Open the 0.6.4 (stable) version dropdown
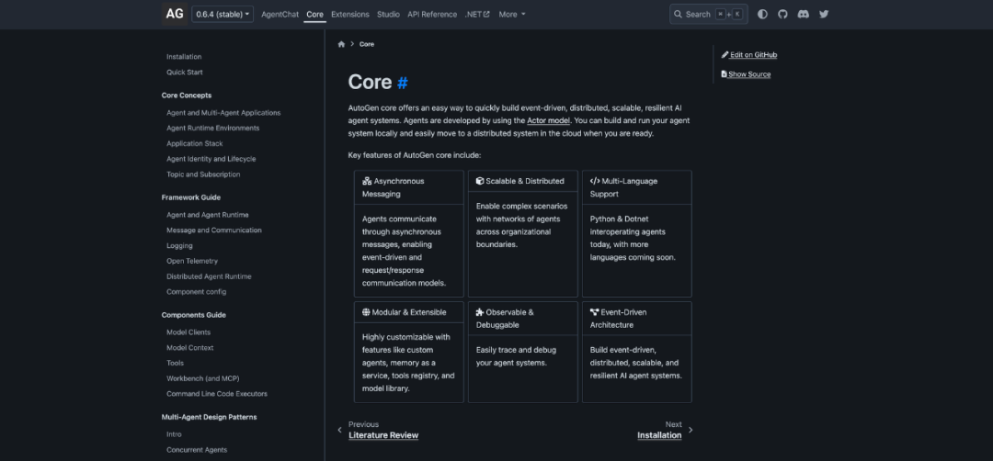 (x=223, y=14)
